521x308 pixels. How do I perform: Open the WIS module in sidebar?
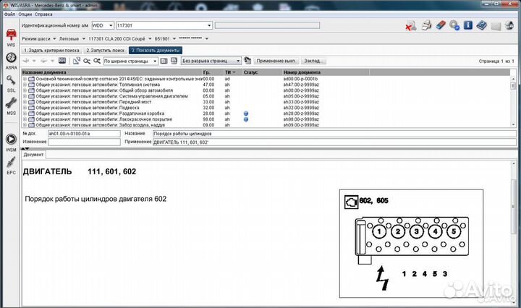[11, 36]
